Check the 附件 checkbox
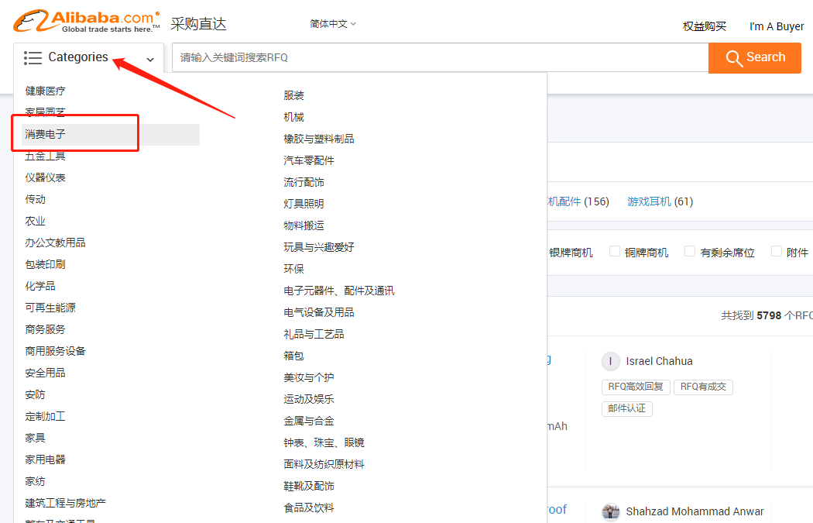The image size is (813, 523). click(x=776, y=251)
